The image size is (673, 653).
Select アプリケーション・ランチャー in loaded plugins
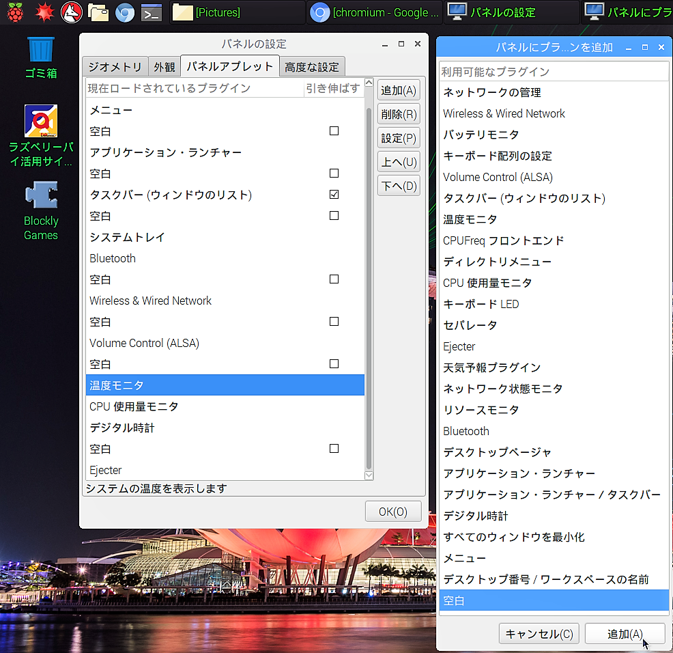(225, 152)
